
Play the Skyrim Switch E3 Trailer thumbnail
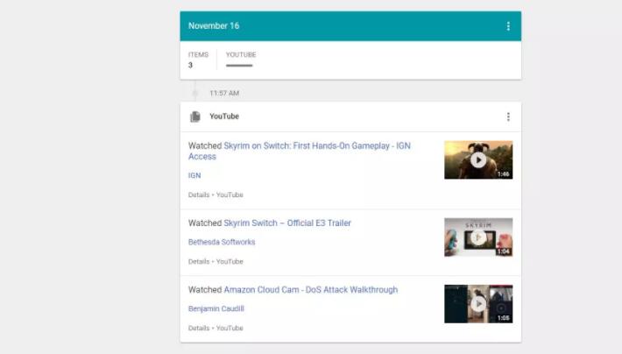coord(478,237)
